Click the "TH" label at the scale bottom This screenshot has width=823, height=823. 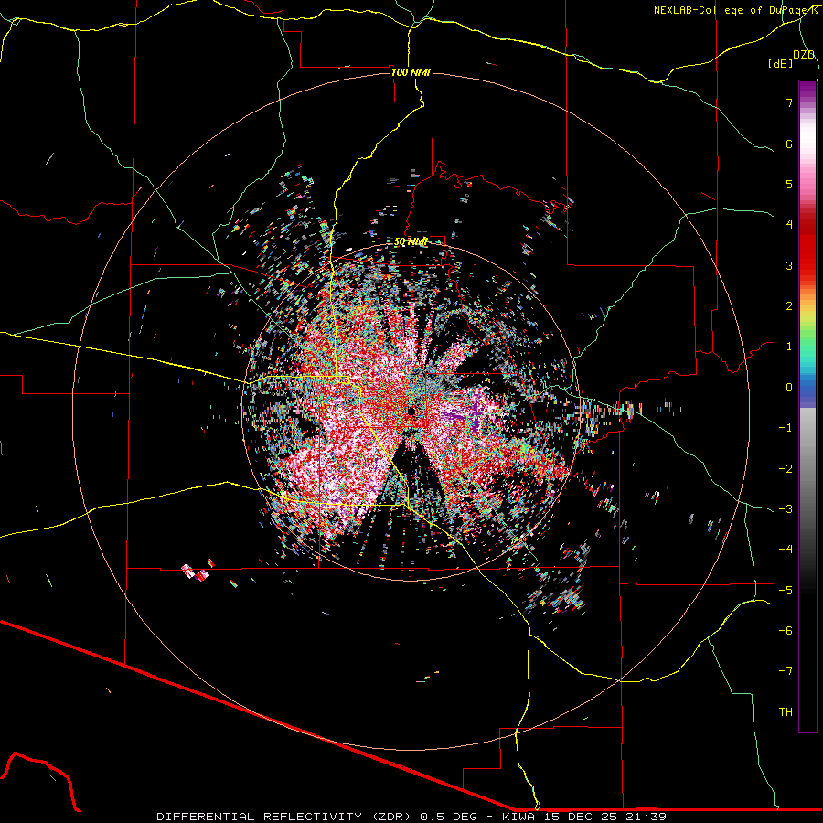786,711
